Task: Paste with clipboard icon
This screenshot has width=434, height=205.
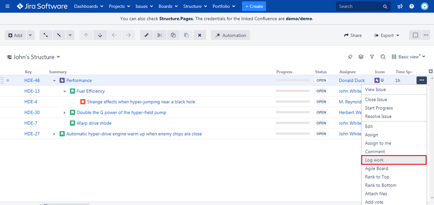Action: pyautogui.click(x=186, y=35)
